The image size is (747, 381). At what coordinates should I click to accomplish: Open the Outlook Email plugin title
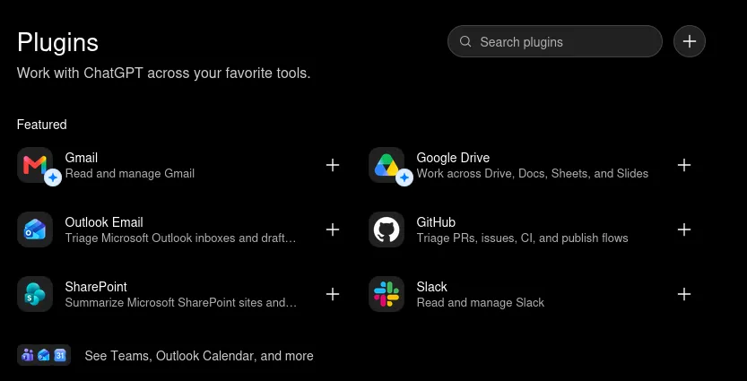(104, 222)
